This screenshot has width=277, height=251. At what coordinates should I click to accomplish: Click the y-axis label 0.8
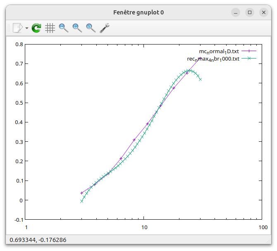click(19, 45)
